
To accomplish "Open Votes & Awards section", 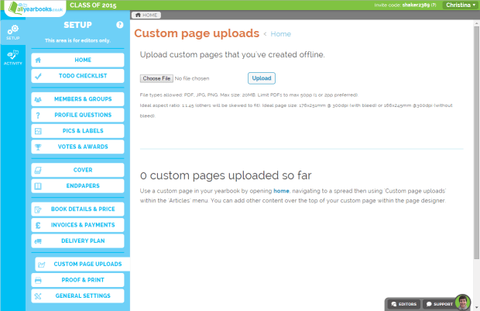I will coord(77,147).
